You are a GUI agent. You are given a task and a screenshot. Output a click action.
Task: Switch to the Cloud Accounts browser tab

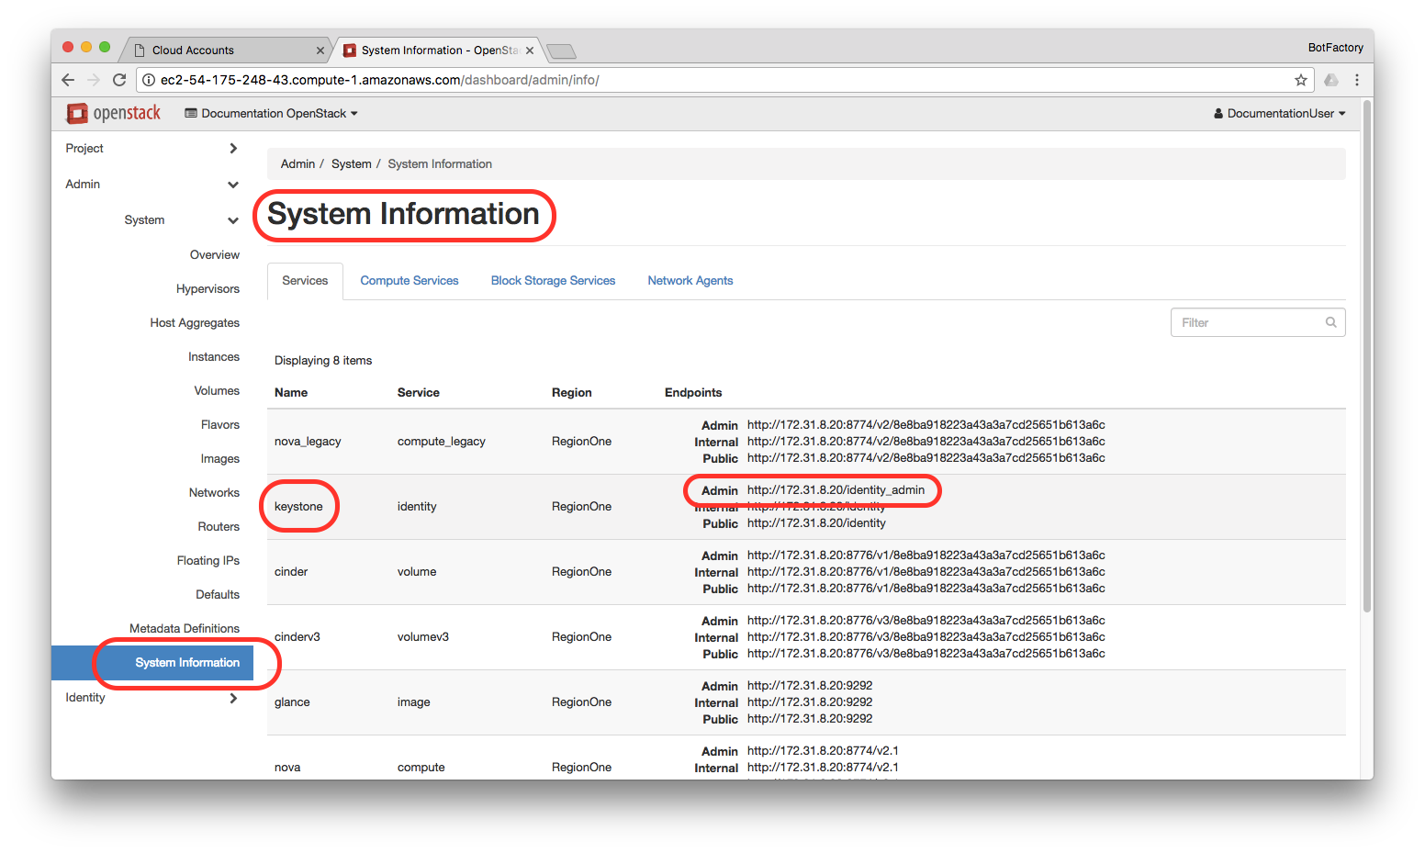click(x=225, y=51)
